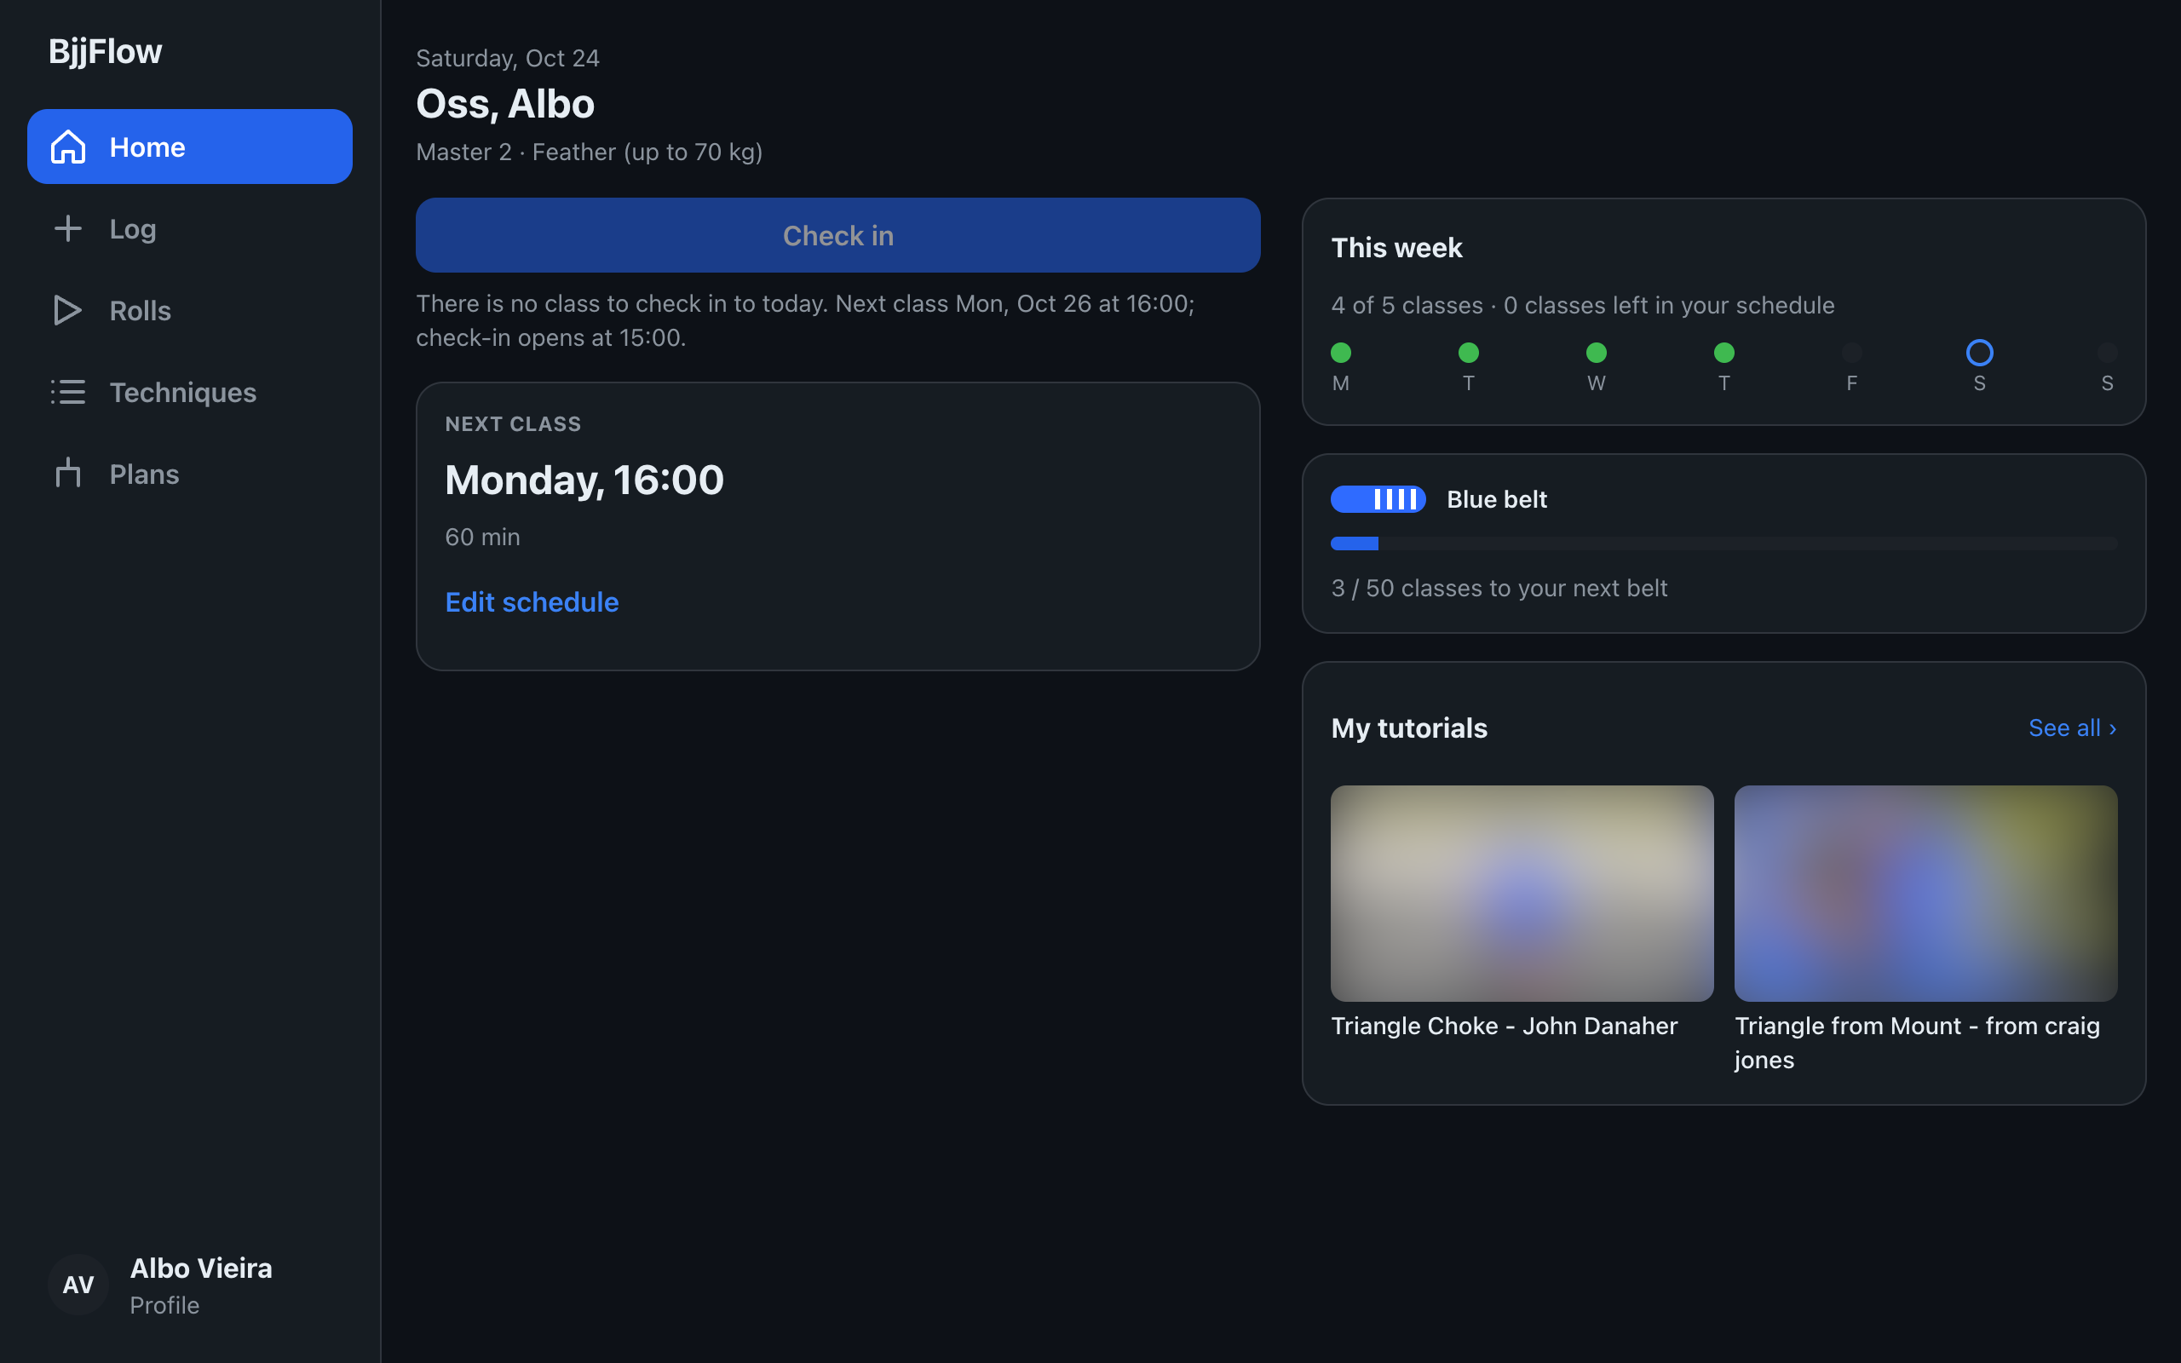The width and height of the screenshot is (2181, 1363).
Task: Click the '60 min' class duration text
Action: [482, 538]
